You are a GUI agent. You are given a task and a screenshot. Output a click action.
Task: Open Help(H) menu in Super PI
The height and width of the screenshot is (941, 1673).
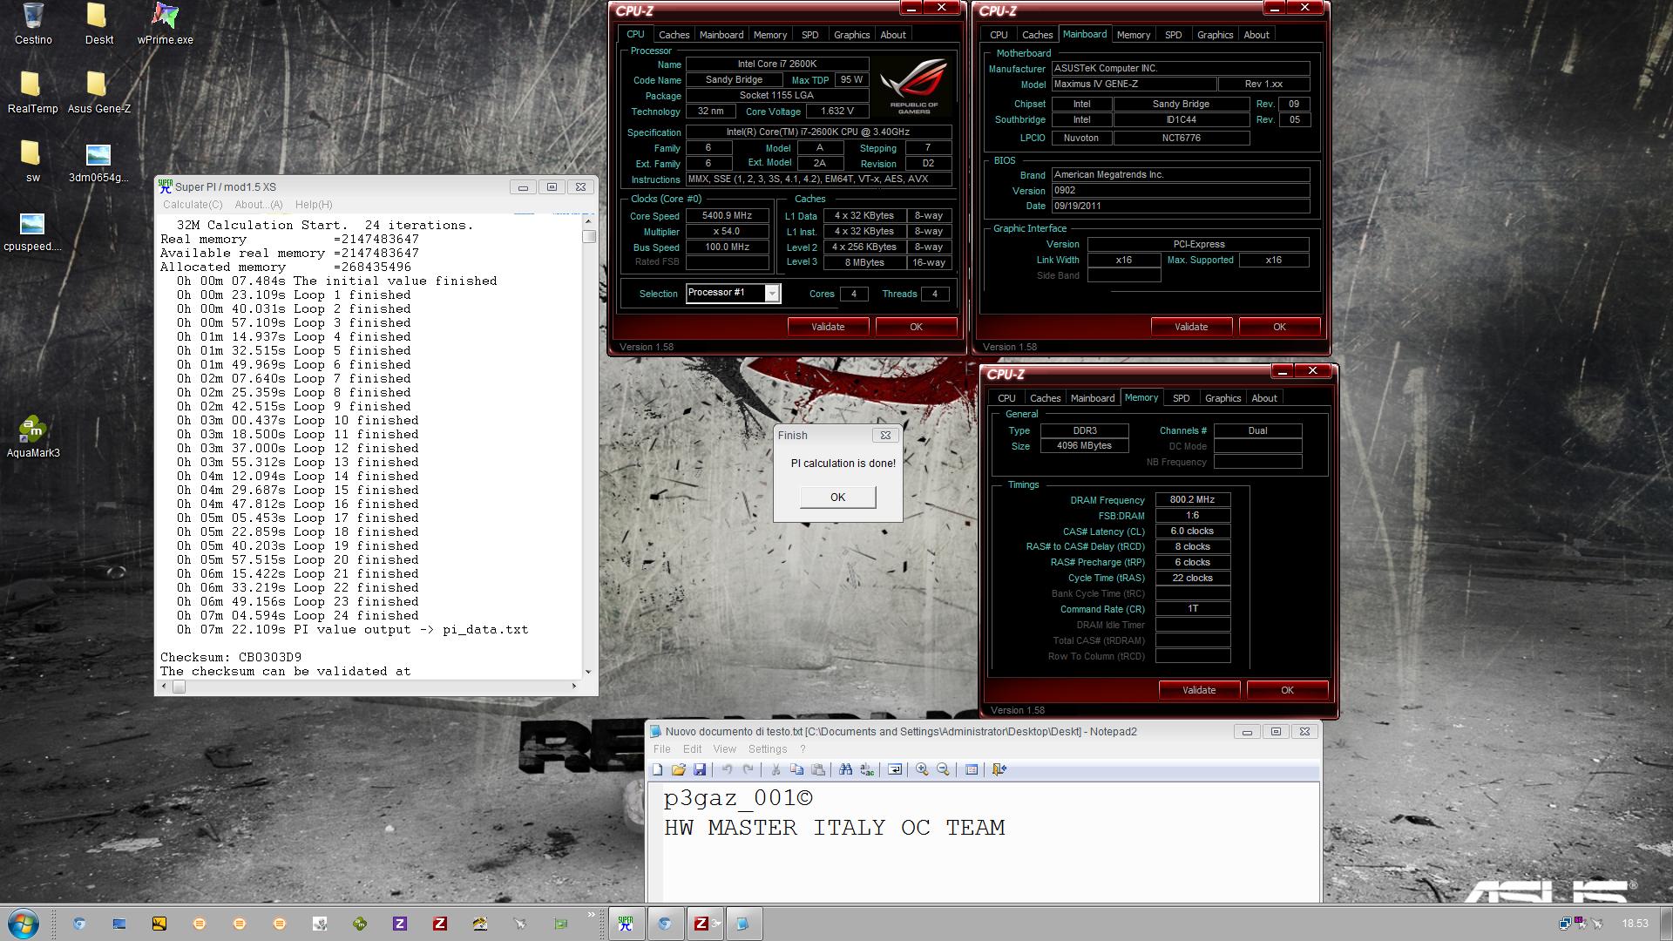(x=314, y=205)
